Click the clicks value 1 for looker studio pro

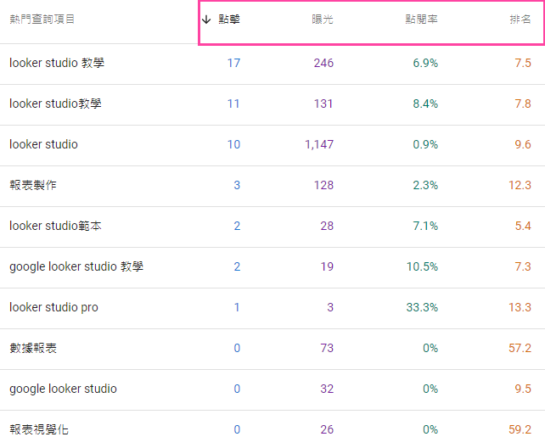tap(237, 307)
